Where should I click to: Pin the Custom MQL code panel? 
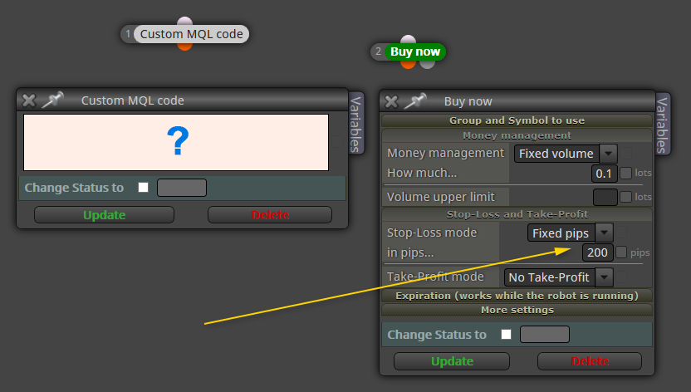pyautogui.click(x=53, y=100)
